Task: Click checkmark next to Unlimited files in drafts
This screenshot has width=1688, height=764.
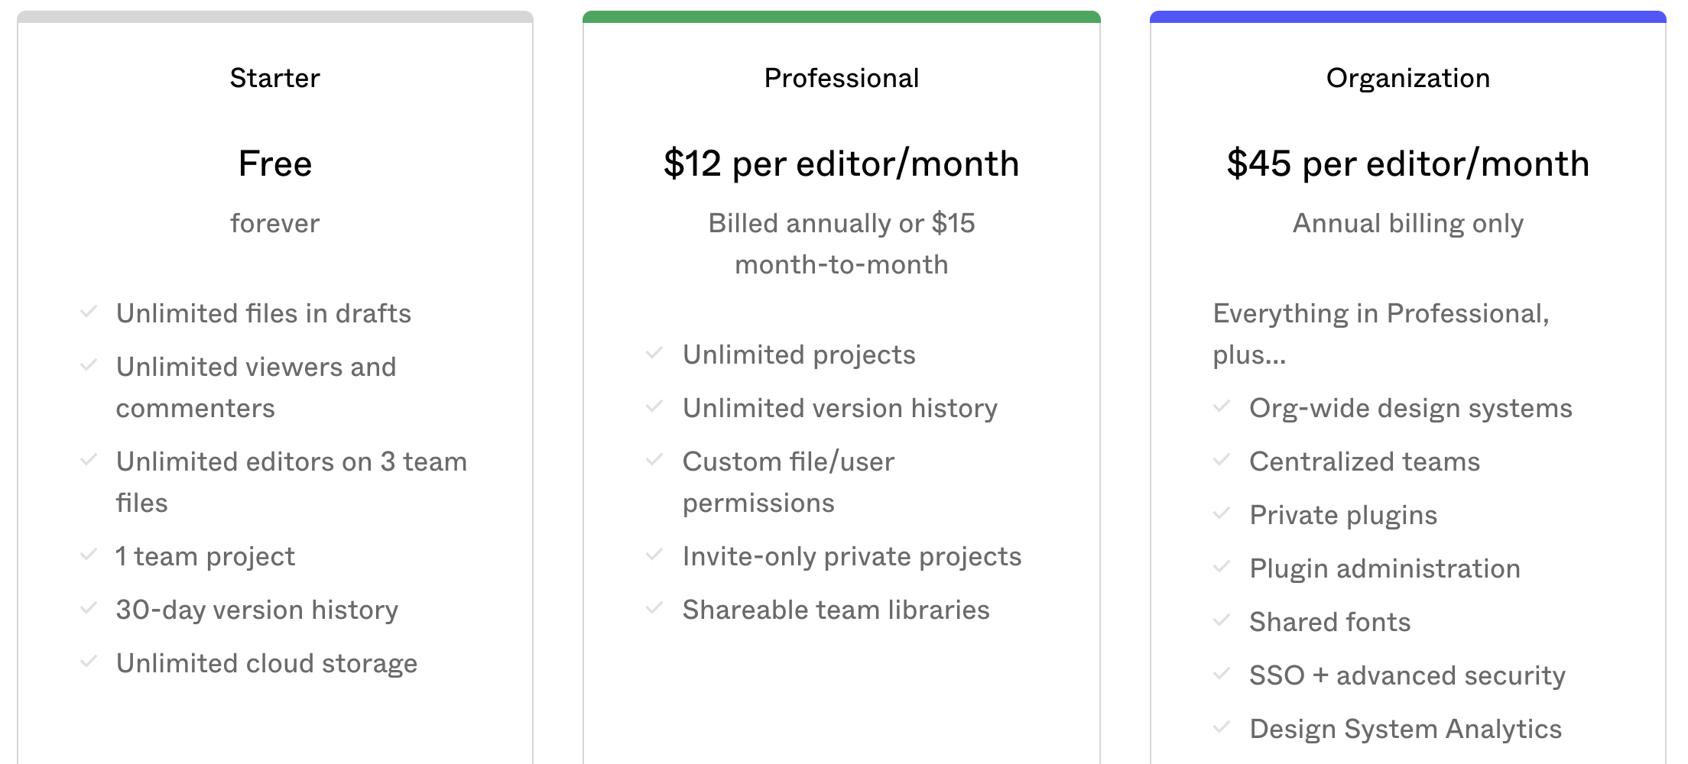Action: click(89, 312)
